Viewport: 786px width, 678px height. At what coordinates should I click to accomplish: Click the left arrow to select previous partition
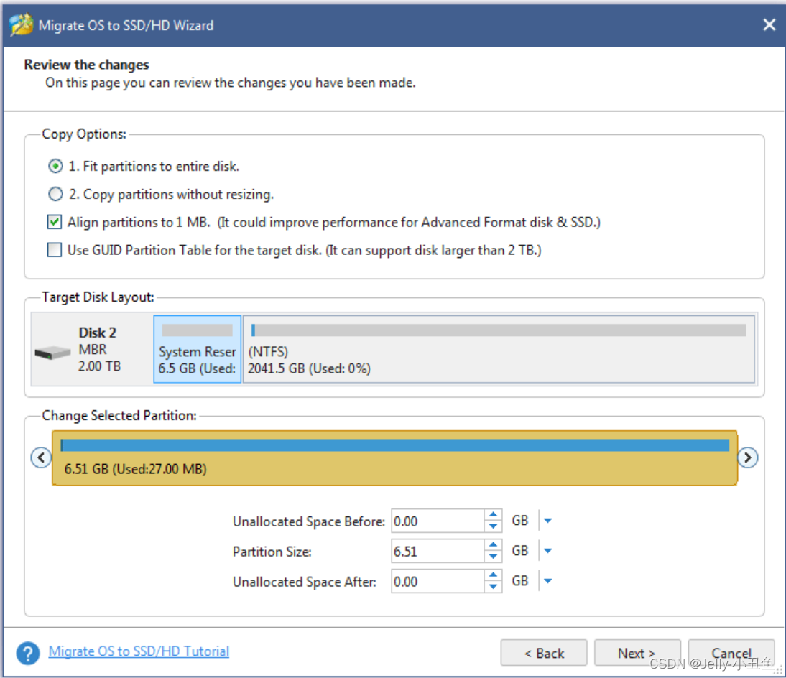(x=40, y=457)
